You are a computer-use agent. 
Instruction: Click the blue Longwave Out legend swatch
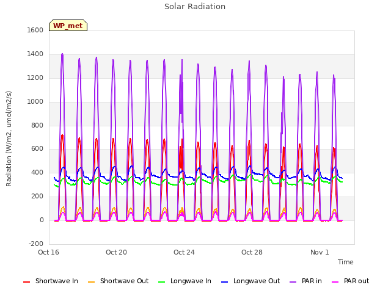pos(224,282)
